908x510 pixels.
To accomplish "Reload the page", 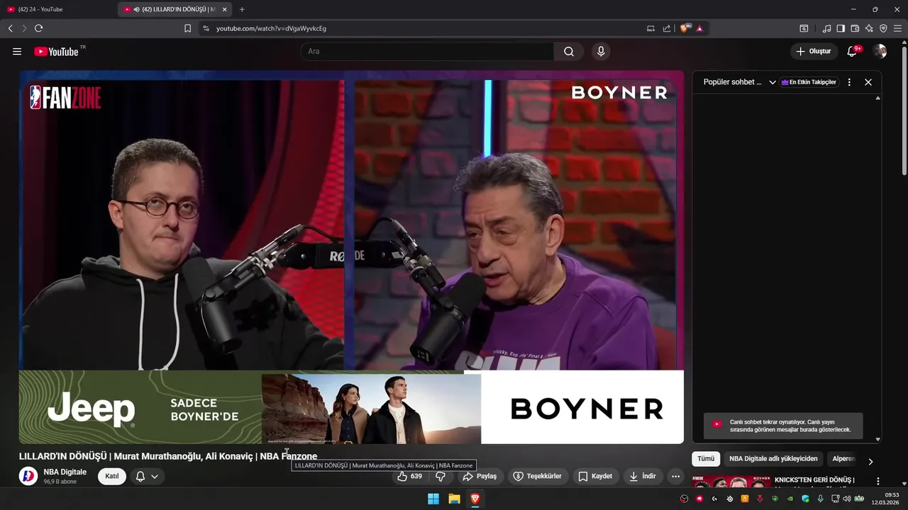I will point(38,28).
